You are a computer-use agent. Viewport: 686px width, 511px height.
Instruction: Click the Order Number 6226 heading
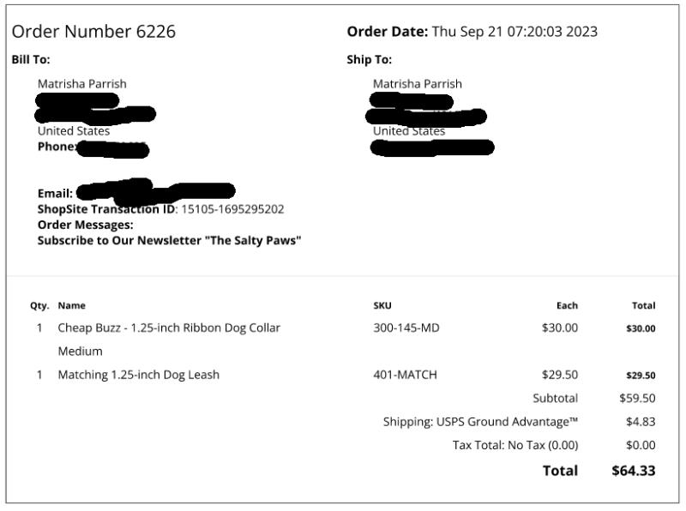93,32
